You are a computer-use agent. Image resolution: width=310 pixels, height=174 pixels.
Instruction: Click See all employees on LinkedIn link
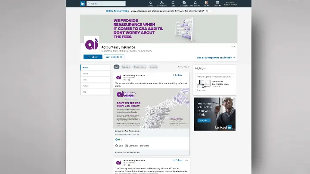coord(216,58)
